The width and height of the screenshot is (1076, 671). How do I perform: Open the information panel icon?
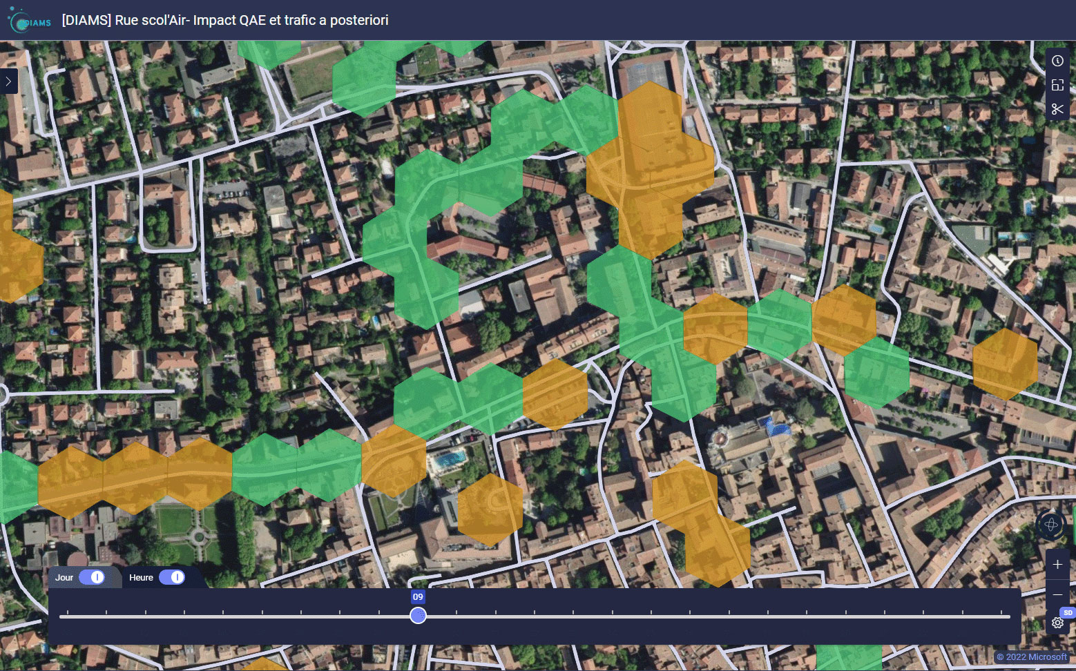1057,61
